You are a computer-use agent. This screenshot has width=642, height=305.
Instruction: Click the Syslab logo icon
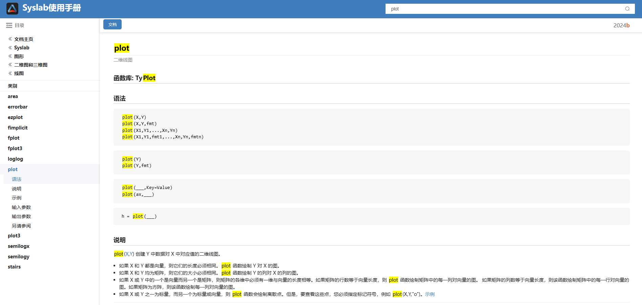12,8
